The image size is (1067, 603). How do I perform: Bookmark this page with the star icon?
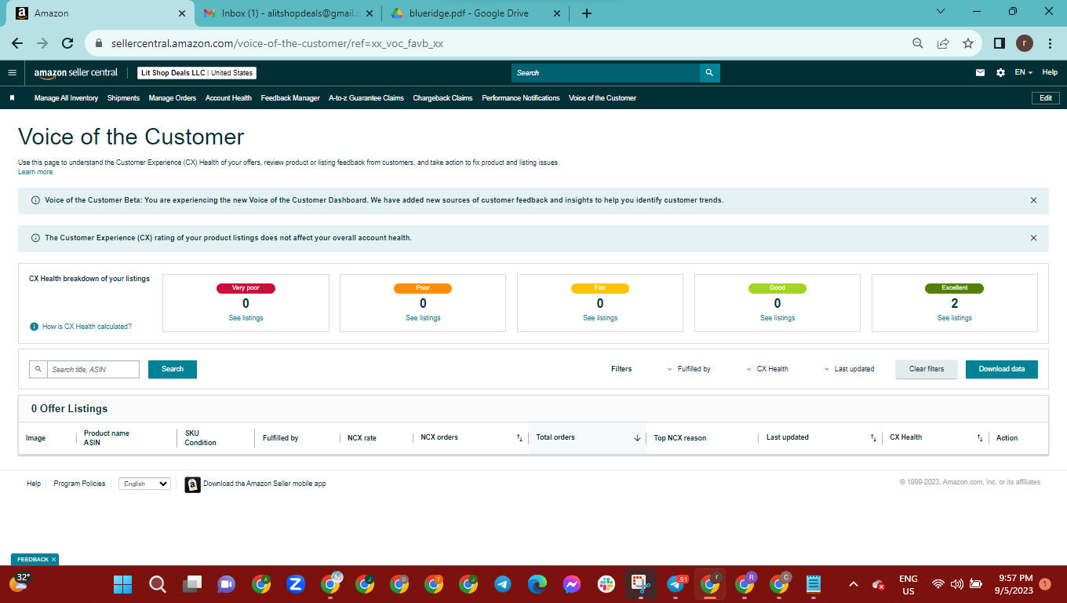click(968, 44)
